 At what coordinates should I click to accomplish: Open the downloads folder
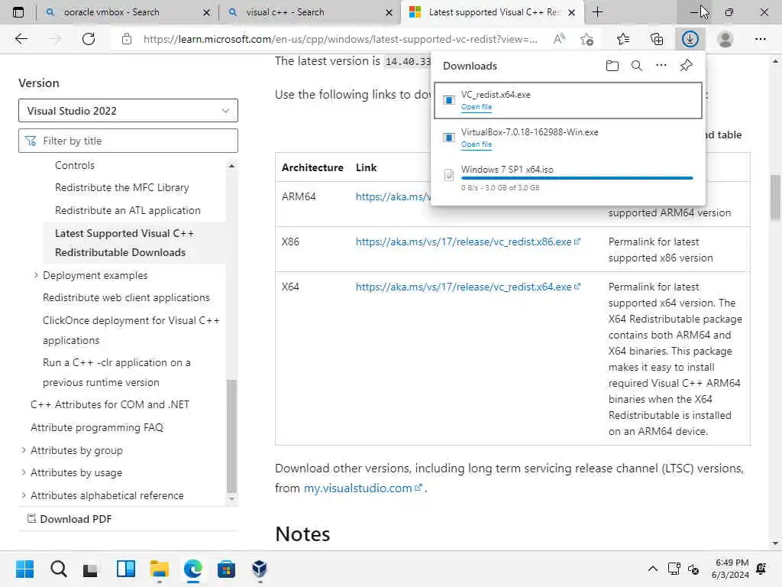click(612, 66)
